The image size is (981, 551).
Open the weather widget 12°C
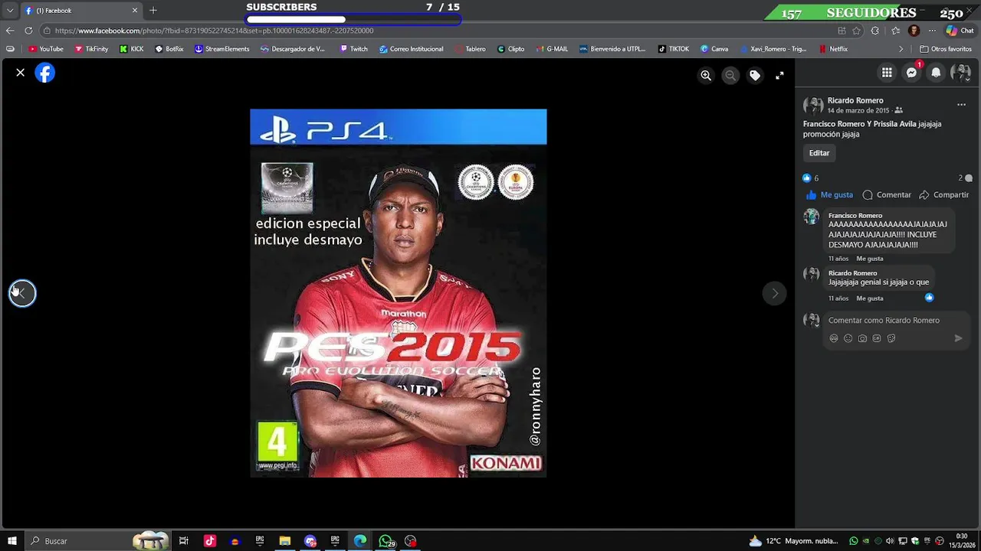[x=794, y=541]
